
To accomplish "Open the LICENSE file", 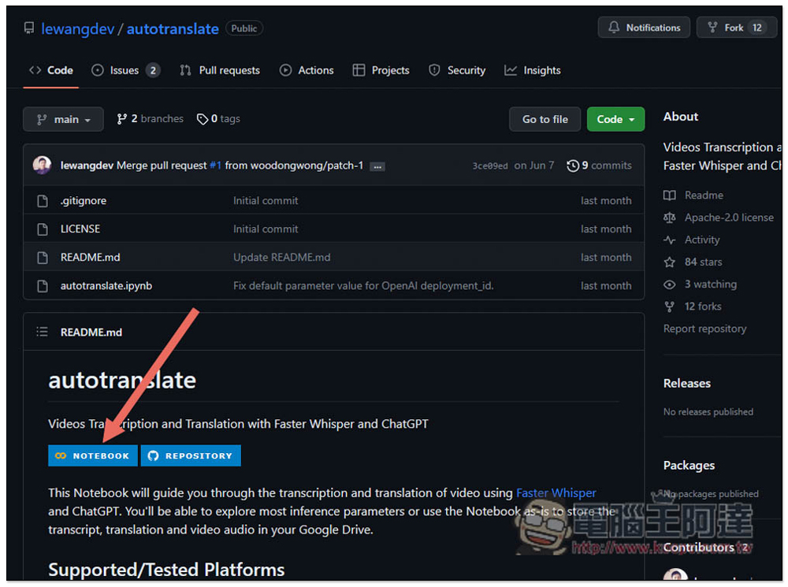I will coord(80,228).
